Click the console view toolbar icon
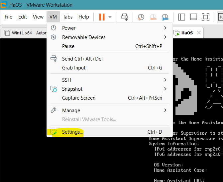Screen dimensions: 223x182 point(220,17)
